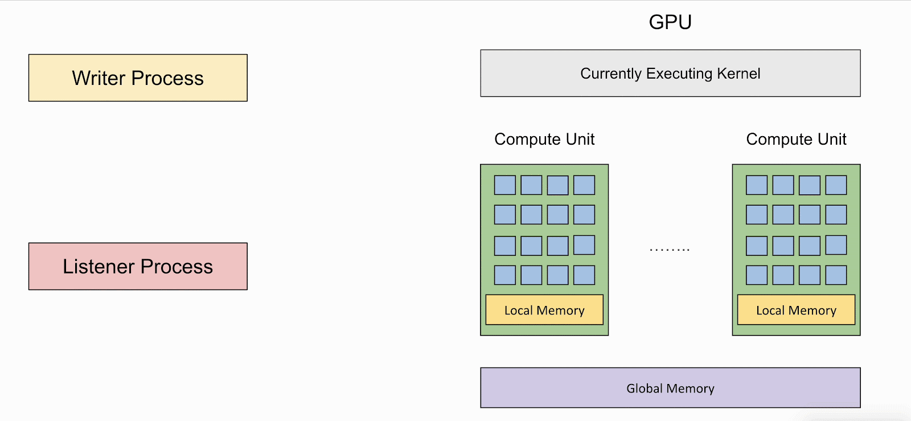This screenshot has height=421, width=911.
Task: Click bottom-left blue cell of left compute unit
Action: pyautogui.click(x=504, y=275)
